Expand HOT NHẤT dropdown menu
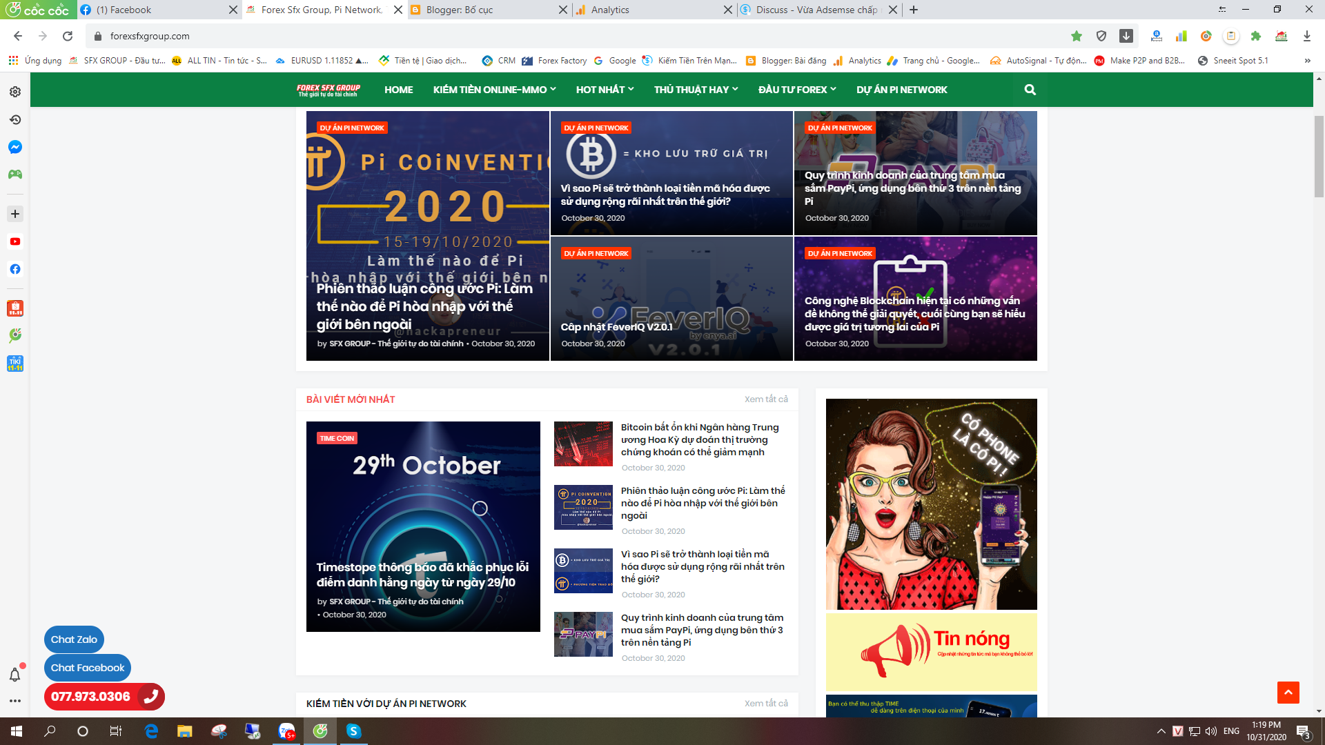Viewport: 1325px width, 745px height. coord(605,90)
